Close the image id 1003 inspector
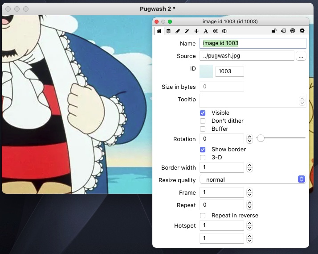The height and width of the screenshot is (254, 318). coord(156,21)
